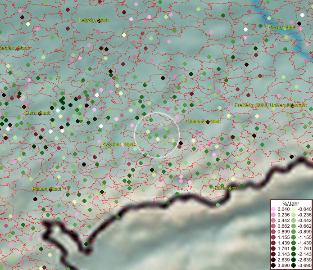Select the Bärenstein label
Image resolution: width=313 pixels, height=270 pixels.
[x=226, y=188]
